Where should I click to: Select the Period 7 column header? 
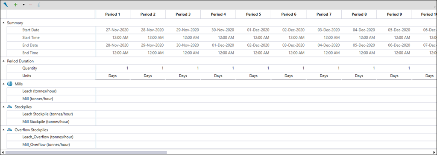tap(324, 14)
